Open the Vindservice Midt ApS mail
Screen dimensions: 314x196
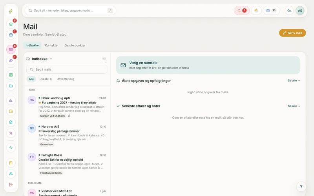click(67, 192)
